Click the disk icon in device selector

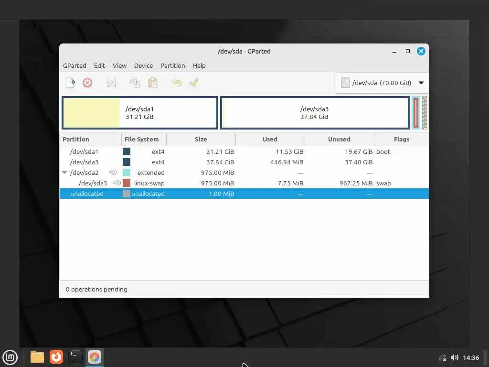(346, 83)
